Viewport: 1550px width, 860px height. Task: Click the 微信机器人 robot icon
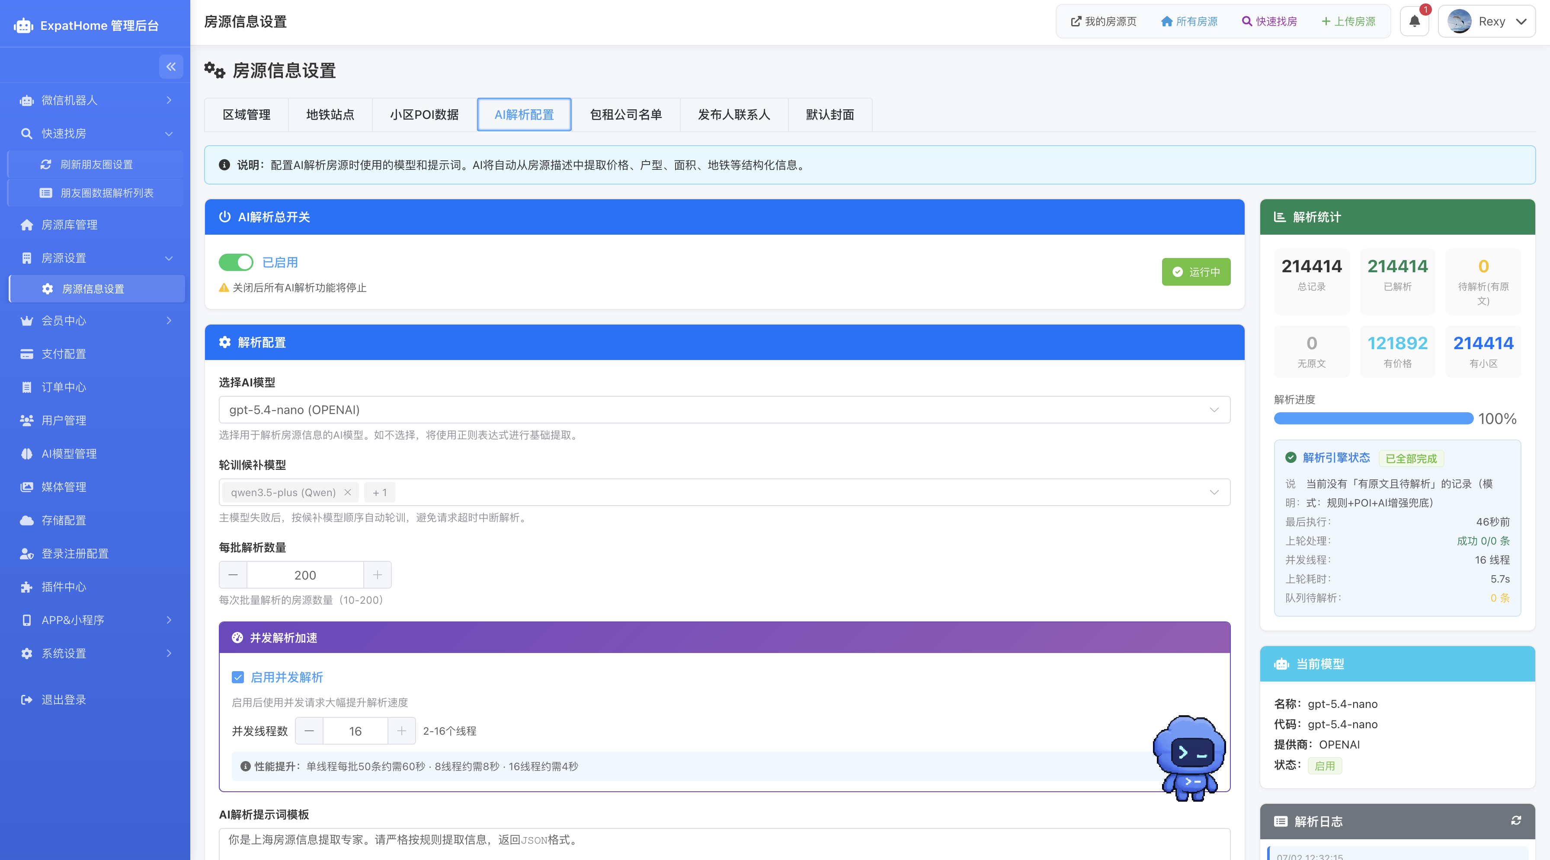pyautogui.click(x=26, y=100)
